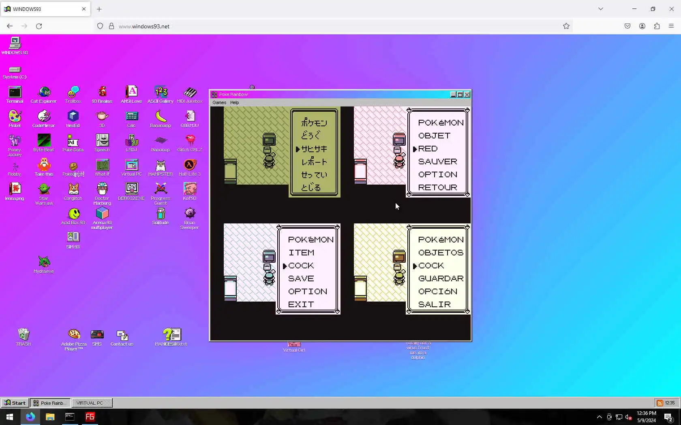Click the Kof93 icon
The image size is (681, 425).
[x=190, y=192]
